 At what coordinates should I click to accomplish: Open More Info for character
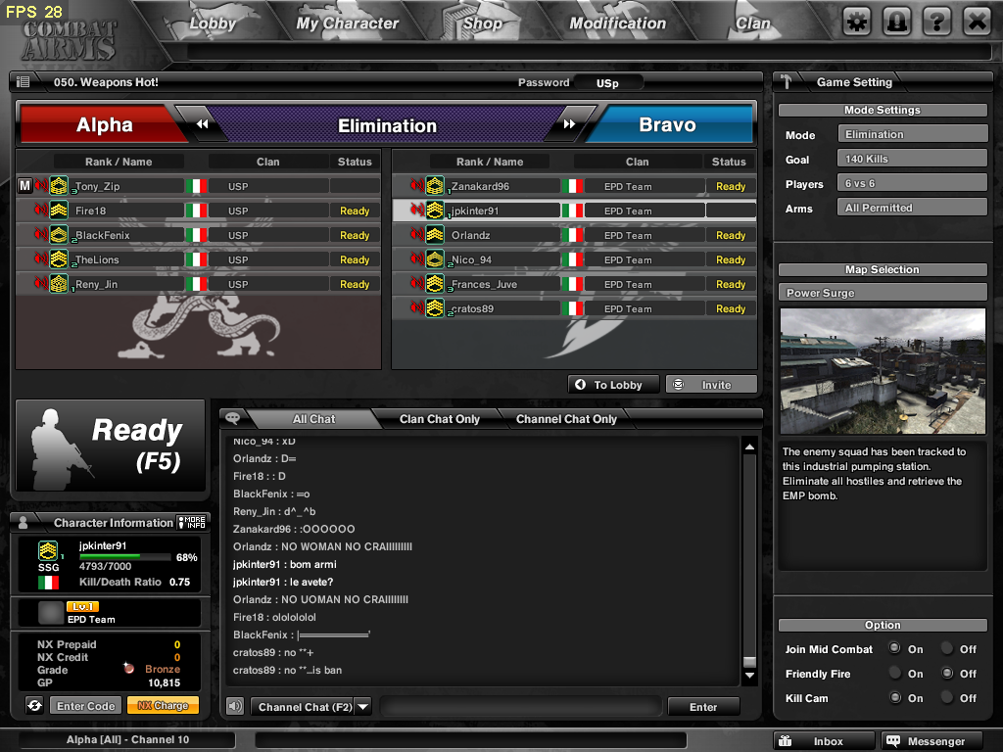[x=192, y=523]
